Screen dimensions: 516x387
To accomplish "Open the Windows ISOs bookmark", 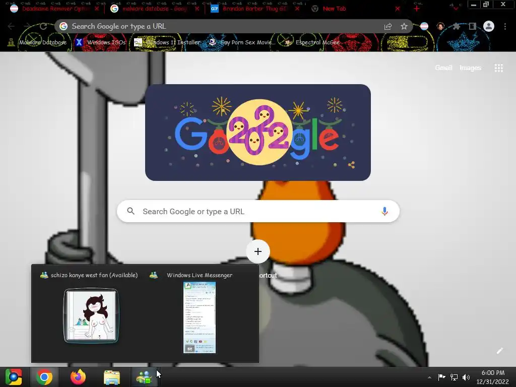I will point(101,42).
